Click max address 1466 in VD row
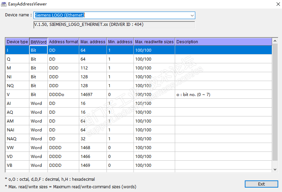 click(x=93, y=156)
